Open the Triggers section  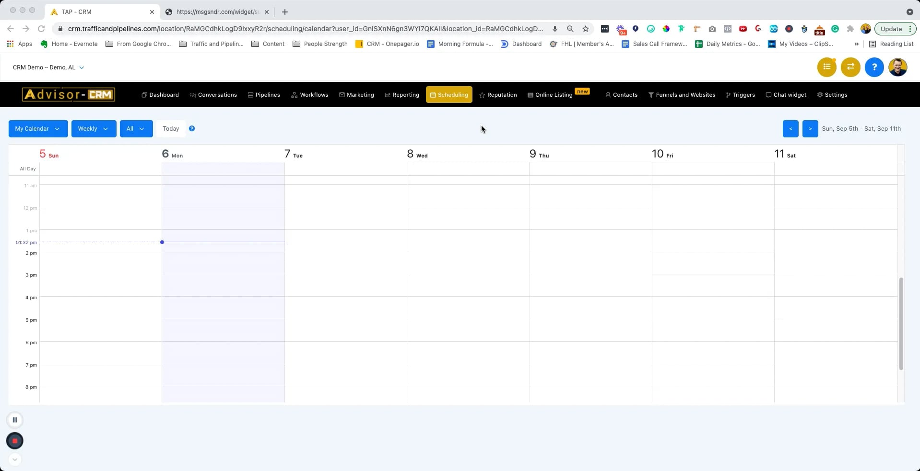tap(740, 95)
